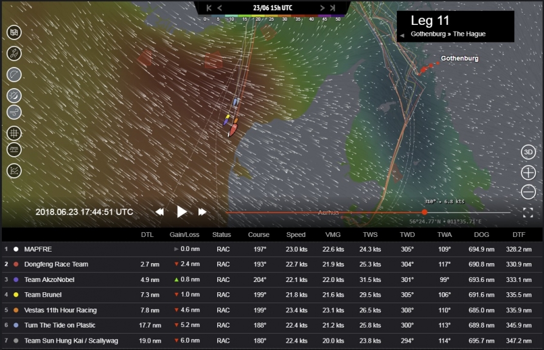Click the yellow boat marker on map
Image resolution: width=544 pixels, height=350 pixels.
click(x=228, y=117)
